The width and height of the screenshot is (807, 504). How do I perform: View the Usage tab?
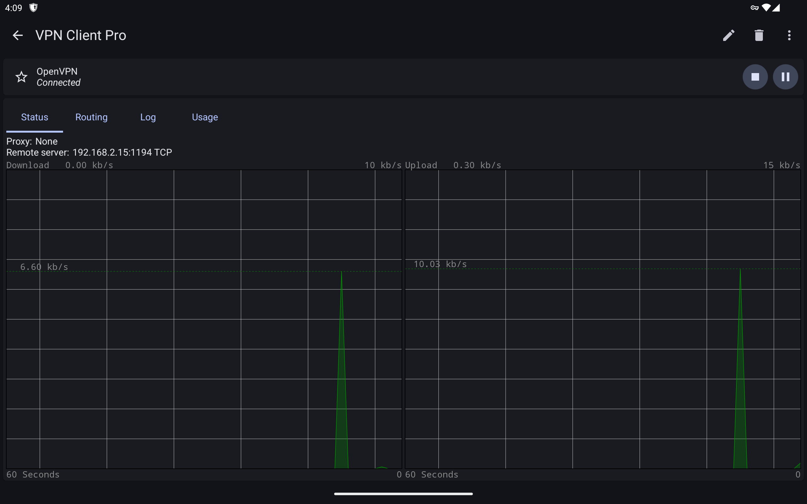pyautogui.click(x=205, y=117)
